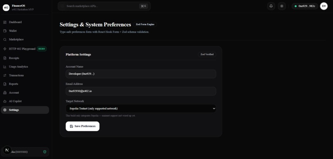Click the search magnifier icon in top bar
Image resolution: width=333 pixels, height=159 pixels.
pos(62,6)
